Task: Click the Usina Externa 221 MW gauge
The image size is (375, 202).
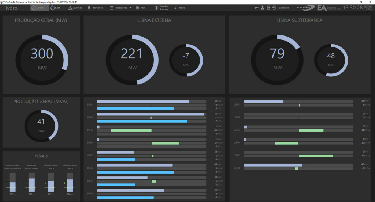Action: coord(131,60)
